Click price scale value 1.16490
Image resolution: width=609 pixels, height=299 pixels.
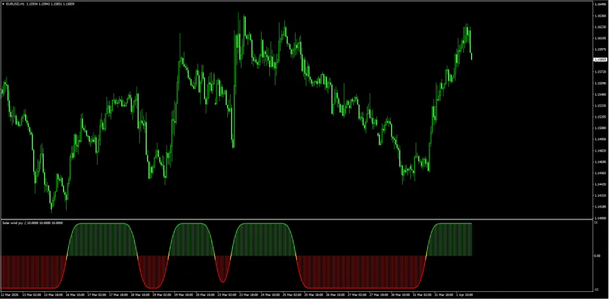tap(600, 4)
